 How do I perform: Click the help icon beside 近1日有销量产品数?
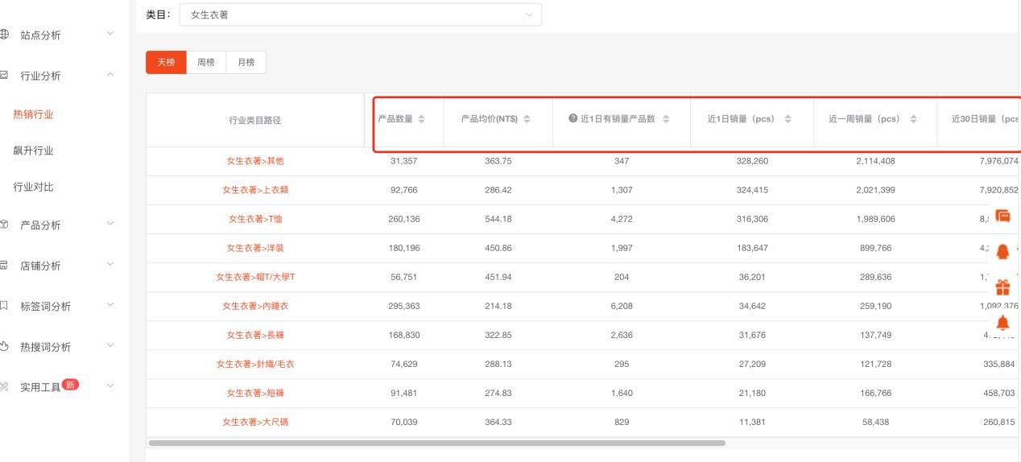pyautogui.click(x=573, y=119)
